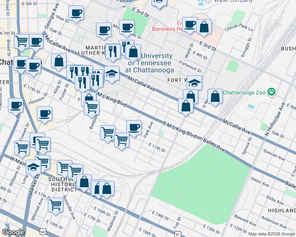Open the shopping bag marker overlapping the University label
Viewport: 296px width, 237px height.
coord(133,53)
